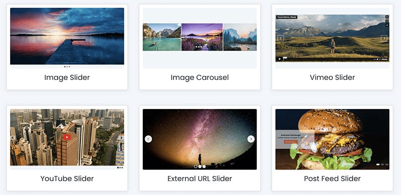401x195 pixels.
Task: Click the turquoise lake carousel thumbnail
Action: [x=162, y=37]
